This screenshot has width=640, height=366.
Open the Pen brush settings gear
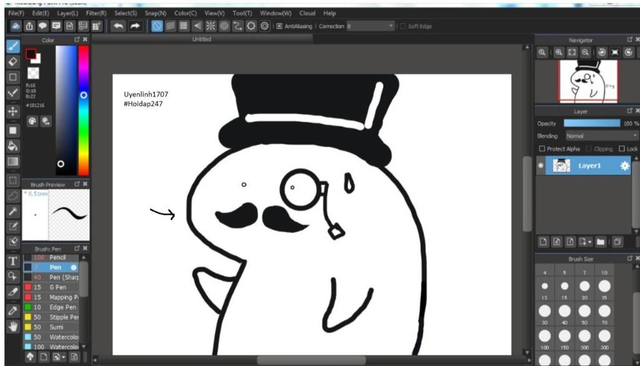[74, 267]
